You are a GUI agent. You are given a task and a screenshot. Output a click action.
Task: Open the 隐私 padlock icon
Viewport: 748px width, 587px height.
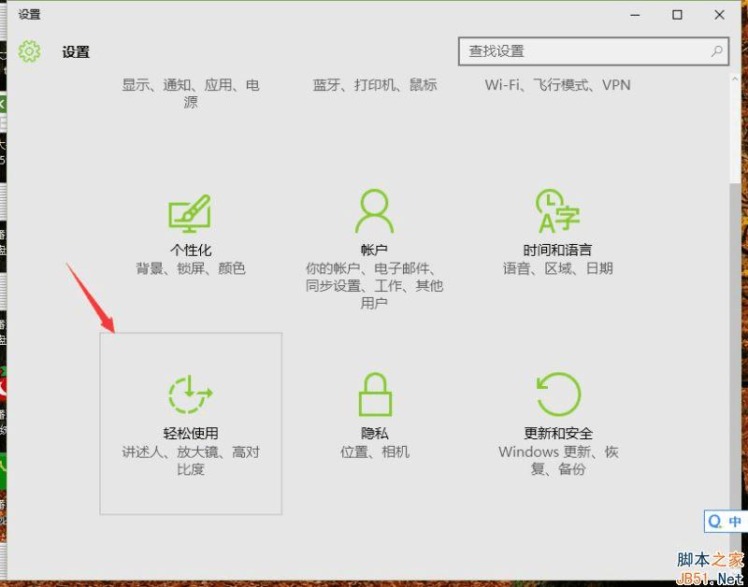tap(375, 394)
